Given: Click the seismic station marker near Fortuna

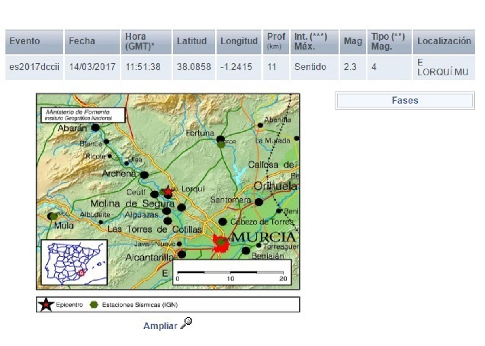Looking at the screenshot, I should (221, 144).
